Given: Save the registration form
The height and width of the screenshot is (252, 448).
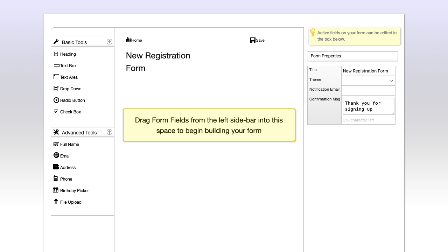Looking at the screenshot, I should pyautogui.click(x=257, y=40).
